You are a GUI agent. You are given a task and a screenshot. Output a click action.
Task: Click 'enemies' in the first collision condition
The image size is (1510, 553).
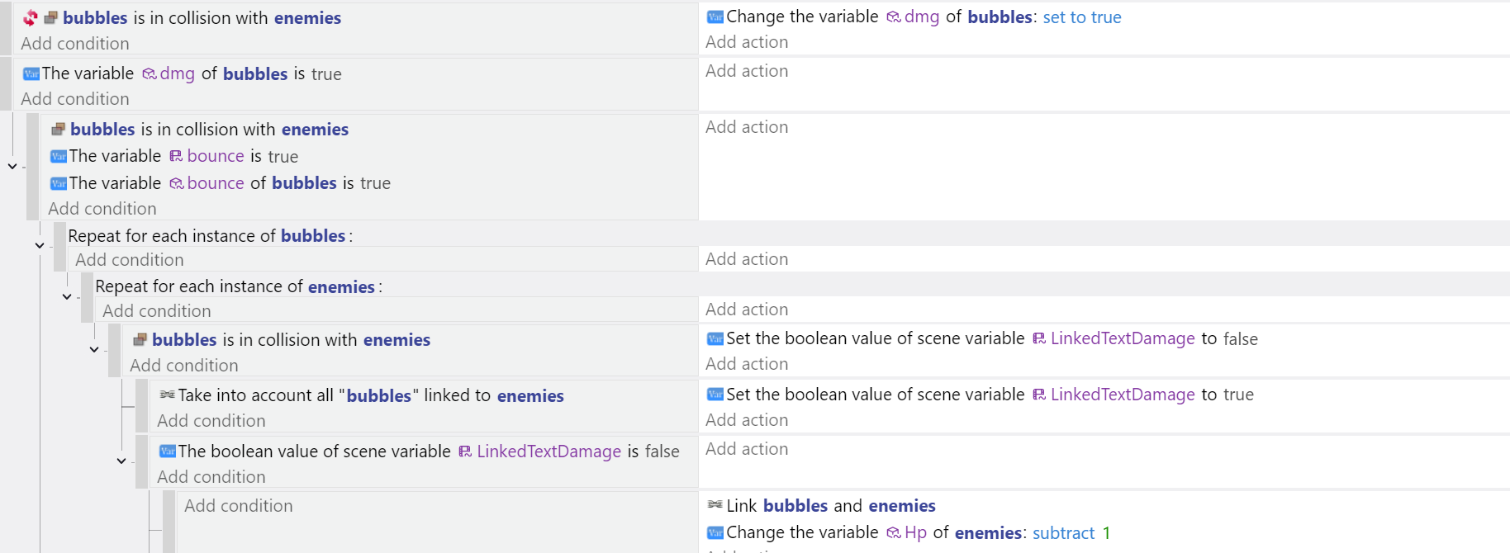tap(307, 18)
